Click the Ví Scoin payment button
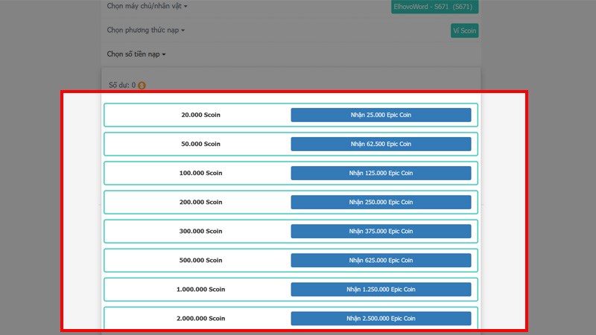The image size is (596, 335). (x=464, y=31)
